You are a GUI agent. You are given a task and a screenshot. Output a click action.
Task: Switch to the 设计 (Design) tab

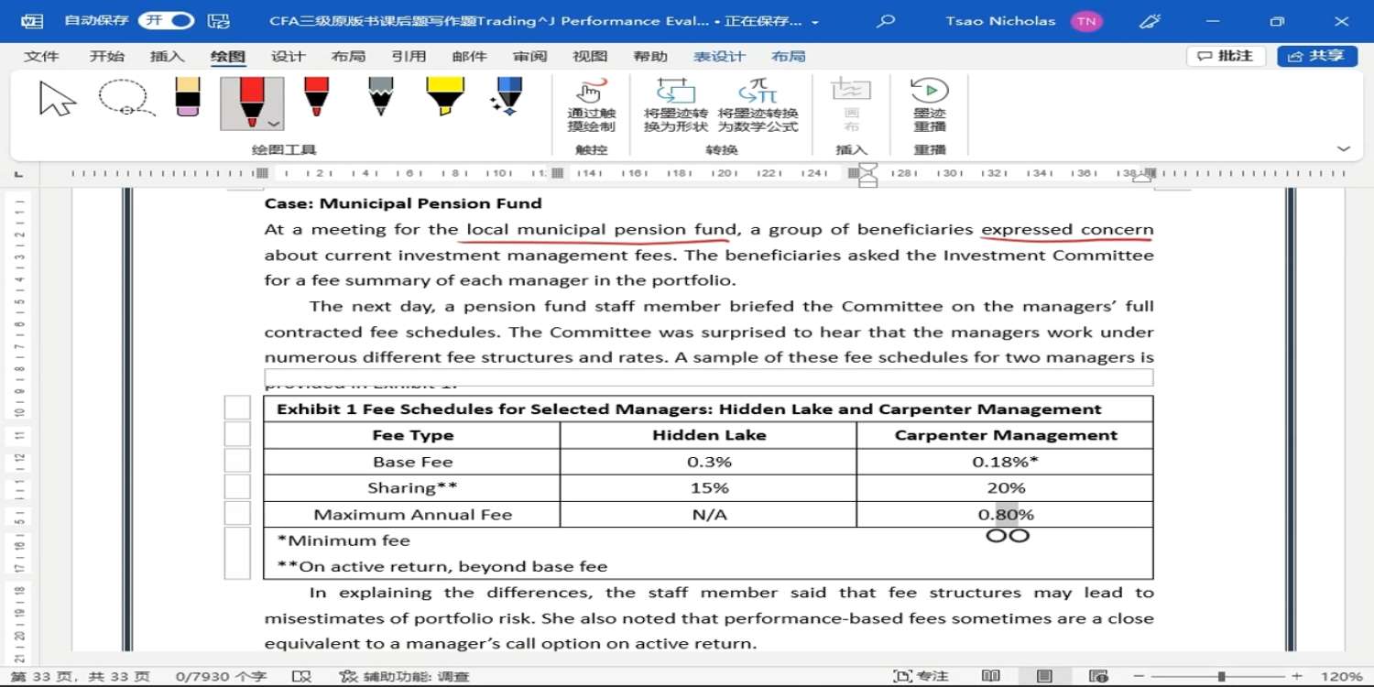288,57
